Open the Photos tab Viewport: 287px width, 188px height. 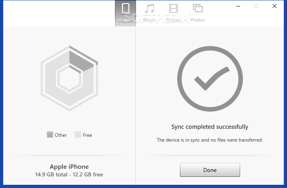(198, 13)
